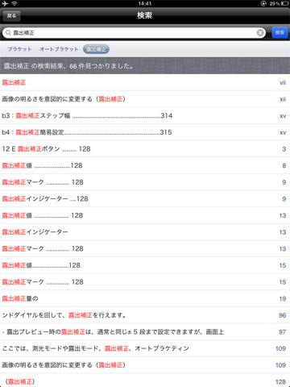Focus the 露出補正 search input field

point(134,33)
